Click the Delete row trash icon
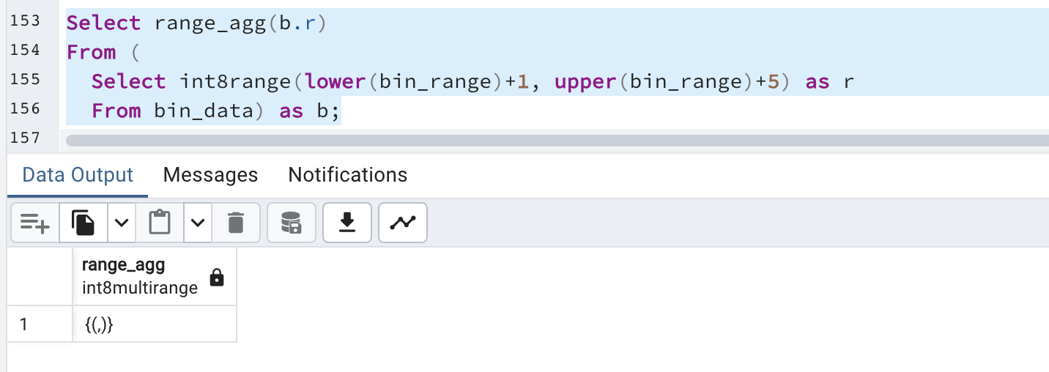 (236, 223)
